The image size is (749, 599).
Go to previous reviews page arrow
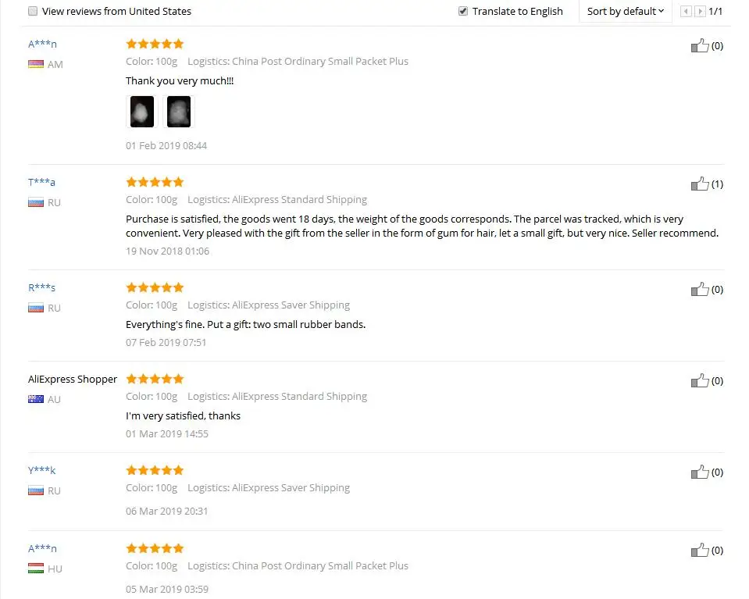pyautogui.click(x=686, y=11)
